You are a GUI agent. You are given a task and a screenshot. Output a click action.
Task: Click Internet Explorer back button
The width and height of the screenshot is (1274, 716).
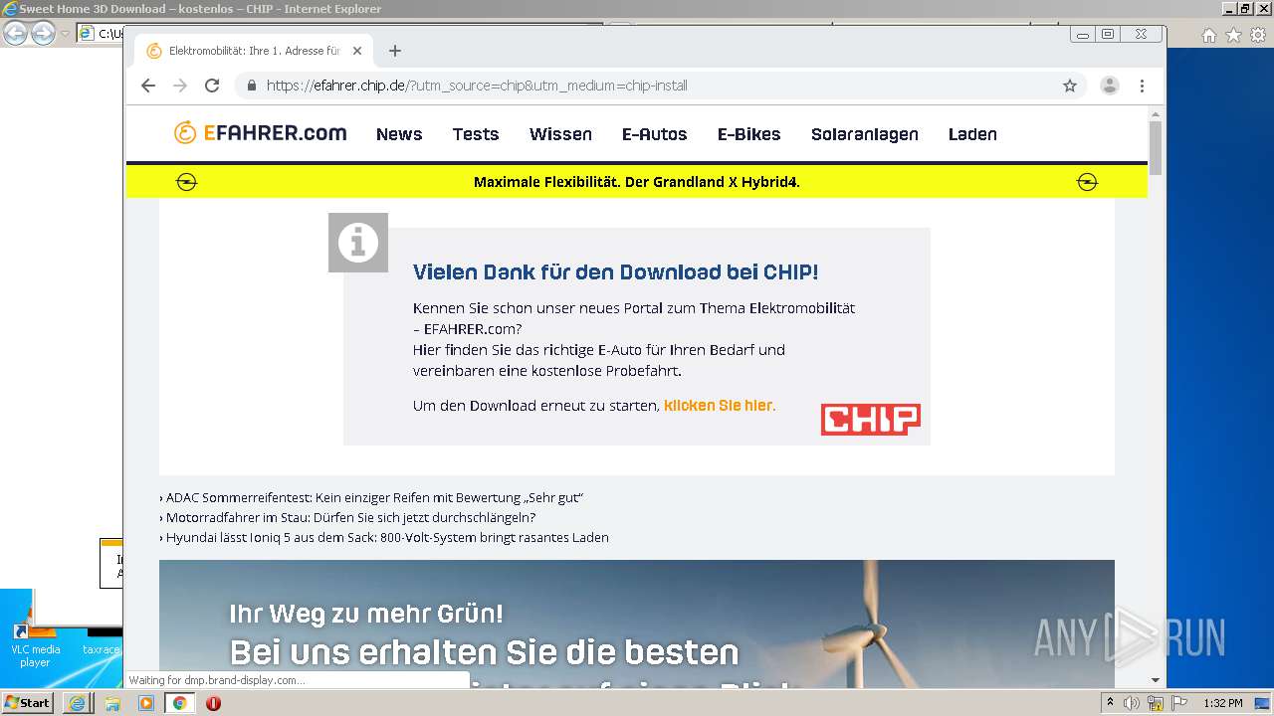point(15,34)
